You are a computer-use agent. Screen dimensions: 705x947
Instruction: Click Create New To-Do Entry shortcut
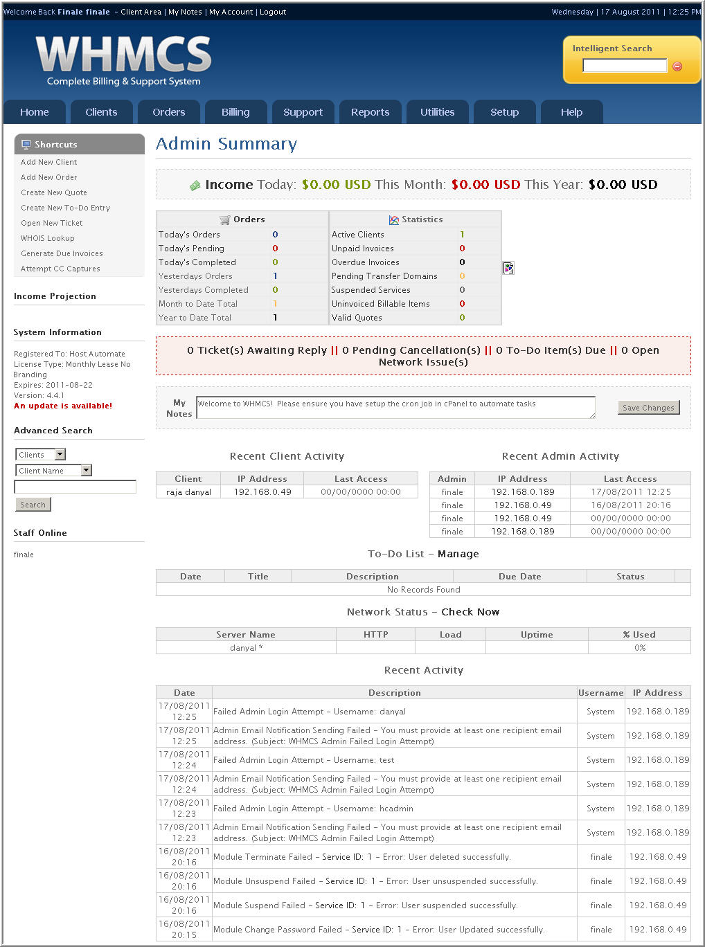click(65, 208)
